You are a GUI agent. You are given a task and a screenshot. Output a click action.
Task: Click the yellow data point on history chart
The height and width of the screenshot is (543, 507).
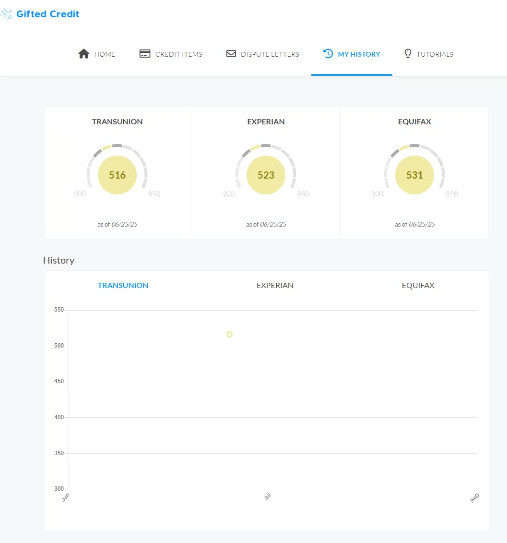click(x=229, y=335)
